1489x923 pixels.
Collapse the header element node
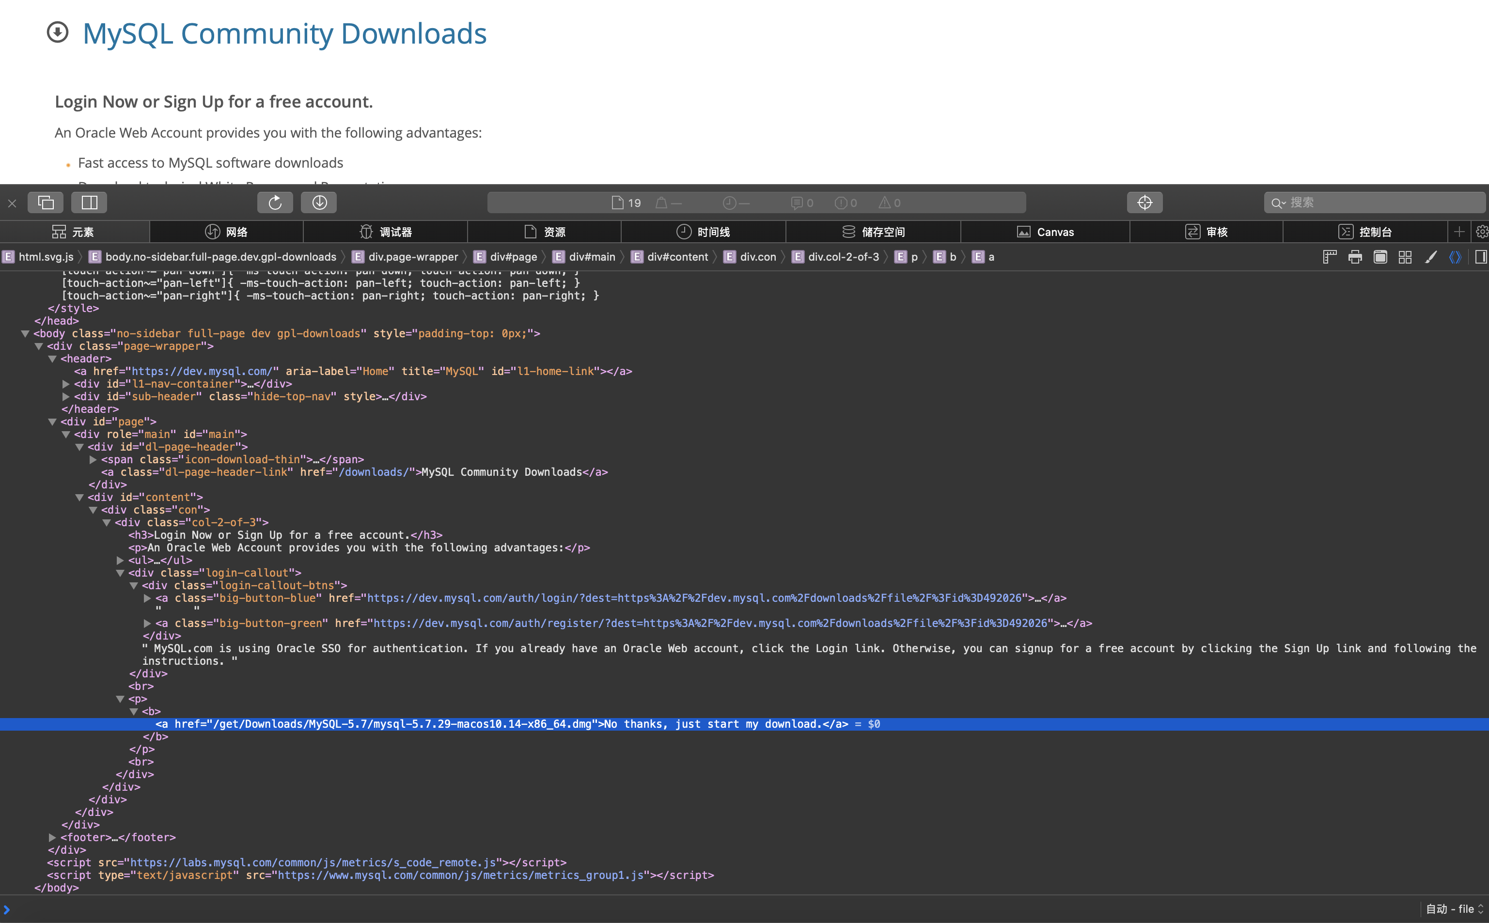(x=52, y=359)
